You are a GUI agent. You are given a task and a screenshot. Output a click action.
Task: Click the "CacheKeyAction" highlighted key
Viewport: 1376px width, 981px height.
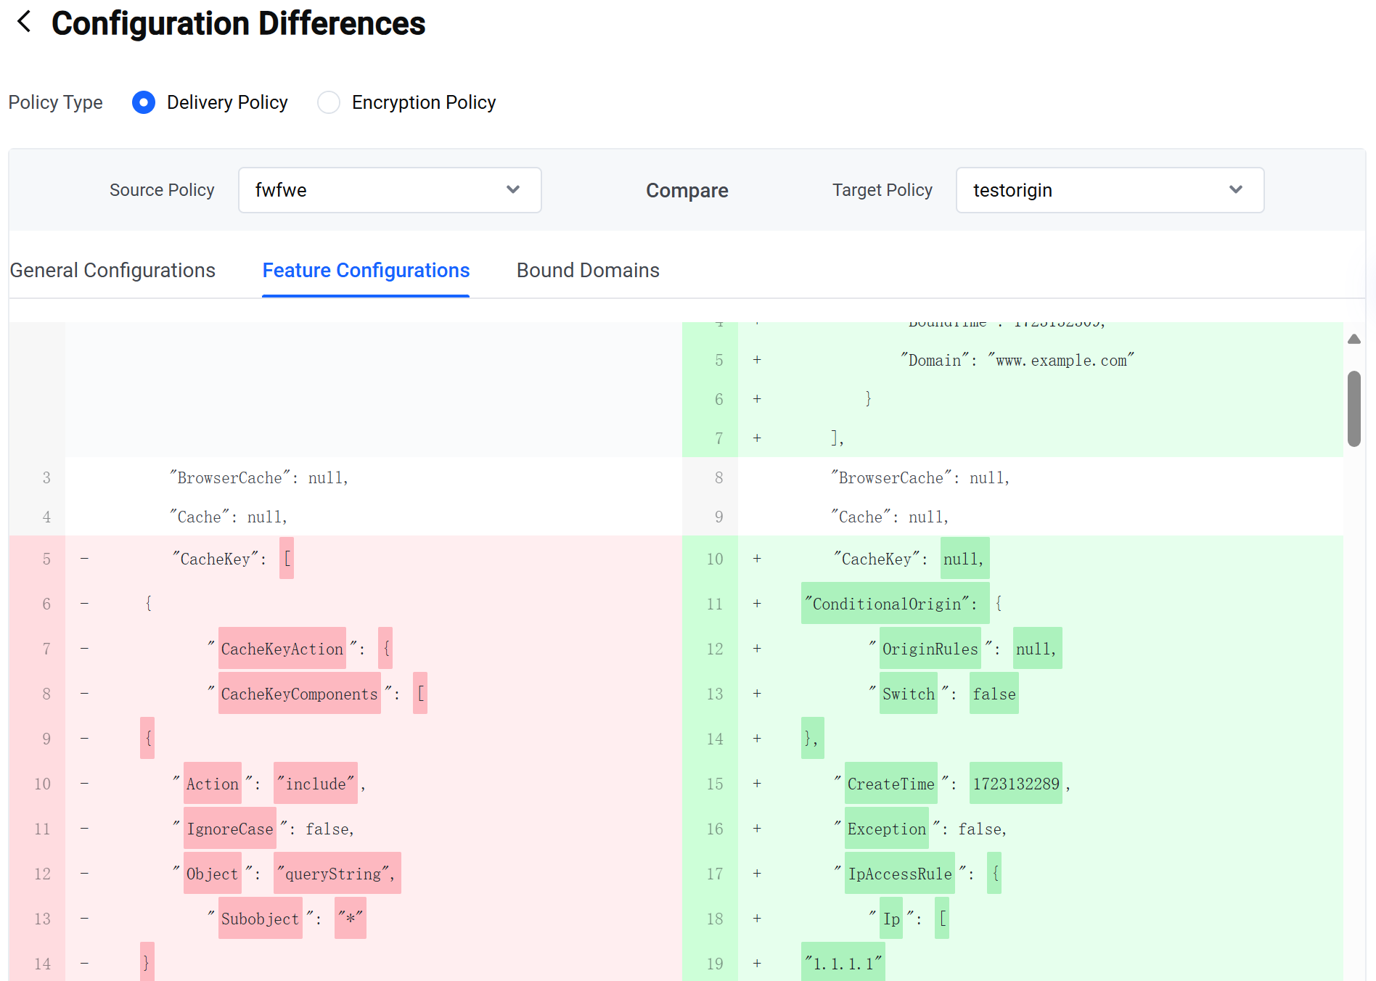point(282,649)
